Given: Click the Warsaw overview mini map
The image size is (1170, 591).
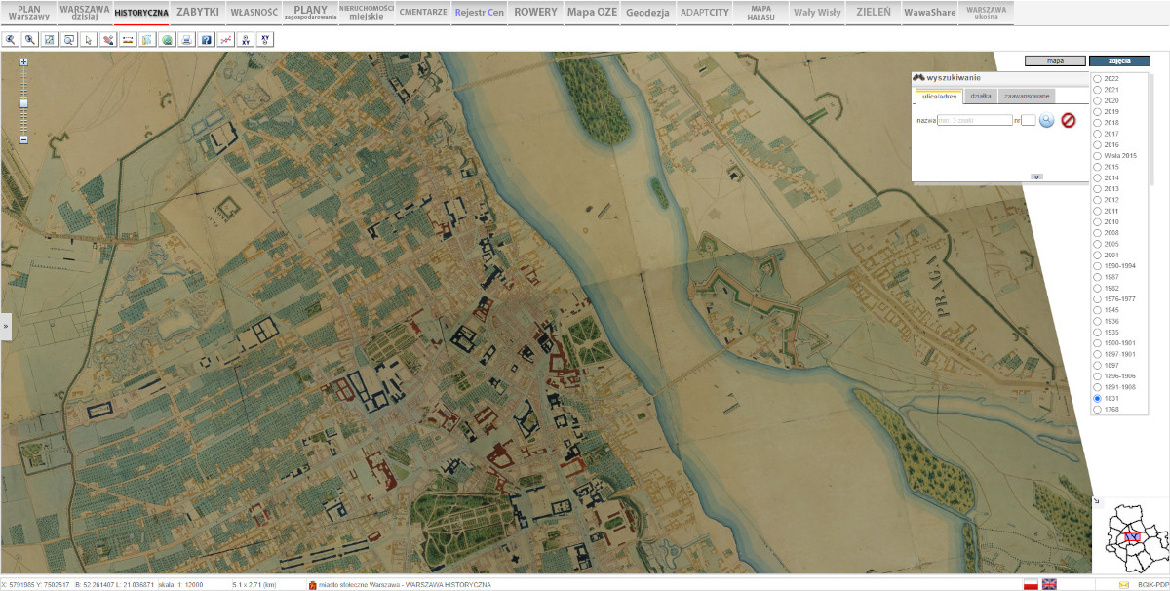Looking at the screenshot, I should click(x=1136, y=539).
